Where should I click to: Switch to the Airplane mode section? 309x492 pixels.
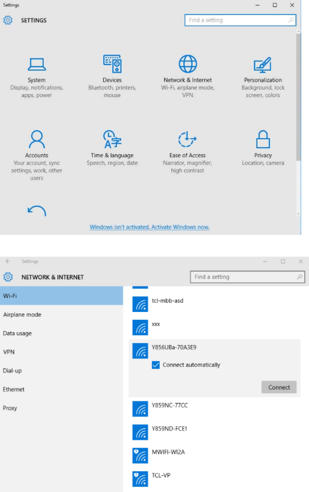(x=62, y=314)
